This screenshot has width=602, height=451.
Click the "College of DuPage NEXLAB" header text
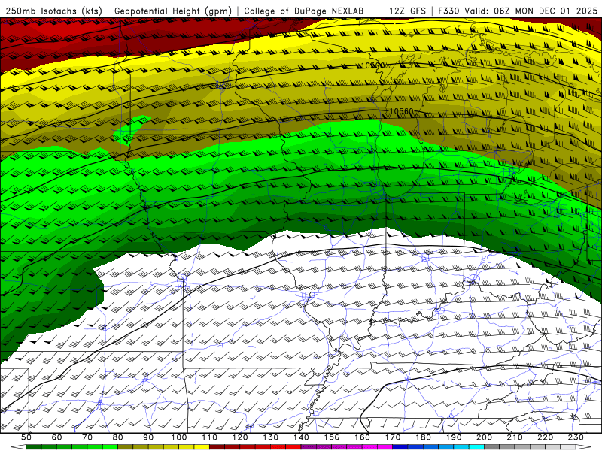pos(304,11)
